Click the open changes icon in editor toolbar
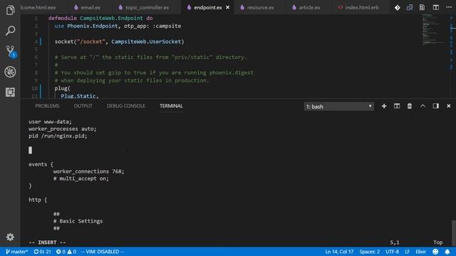The width and height of the screenshot is (456, 256). pos(410,8)
